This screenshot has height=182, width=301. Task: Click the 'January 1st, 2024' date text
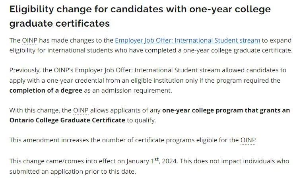tap(151, 161)
